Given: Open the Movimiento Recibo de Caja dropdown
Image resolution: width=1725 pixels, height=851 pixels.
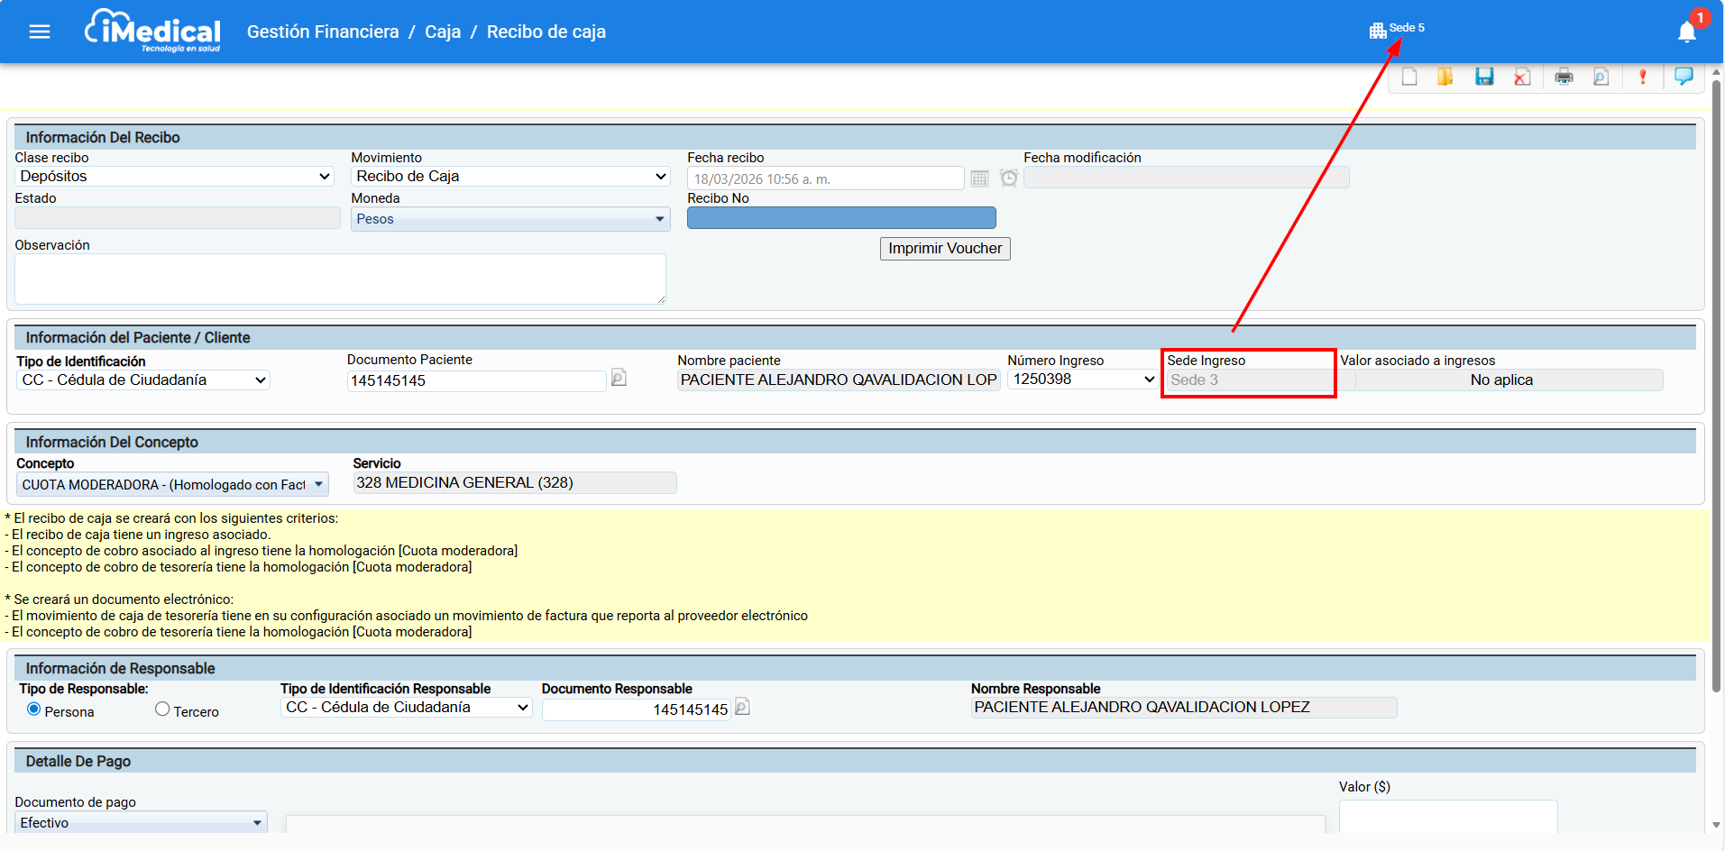Looking at the screenshot, I should (x=510, y=177).
